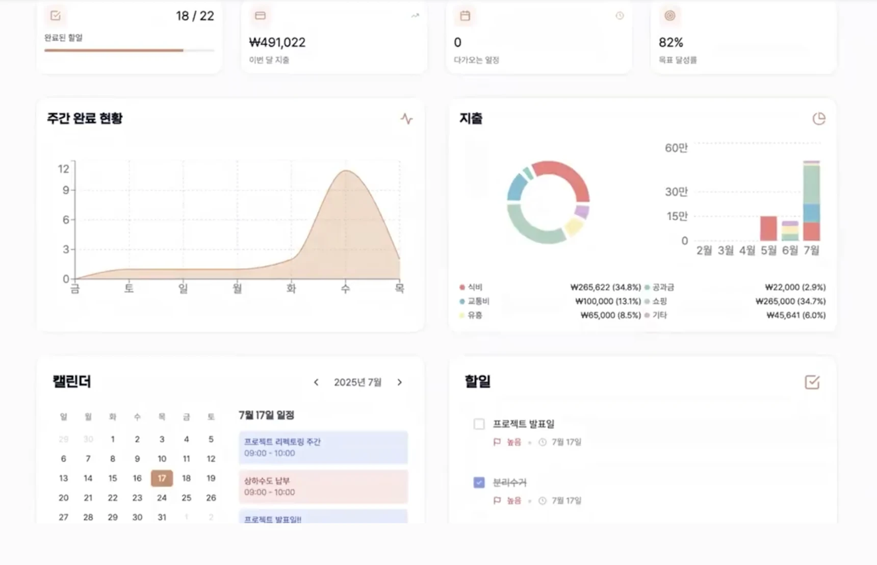Click the checklist icon on the 할일 panel
This screenshot has height=565, width=877.
812,381
